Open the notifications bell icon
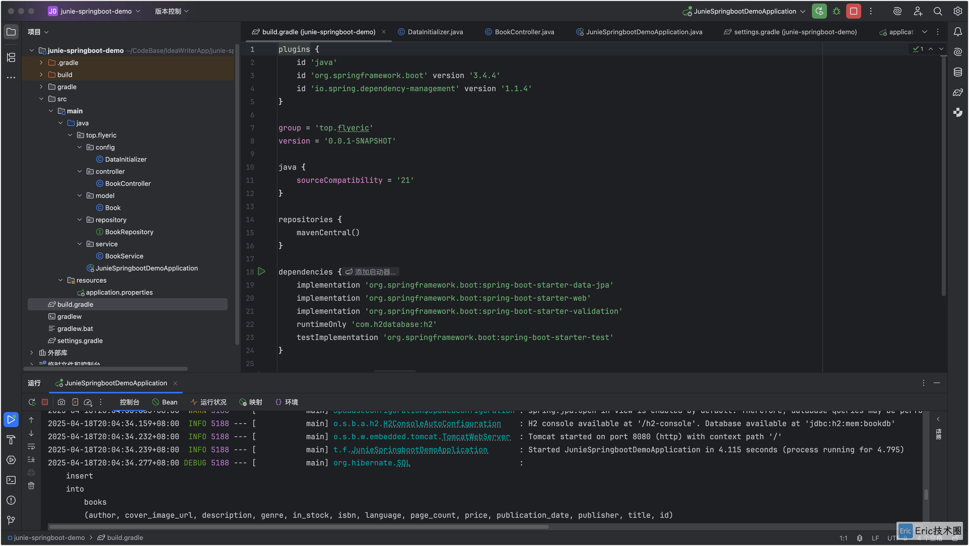This screenshot has width=969, height=546. point(958,32)
